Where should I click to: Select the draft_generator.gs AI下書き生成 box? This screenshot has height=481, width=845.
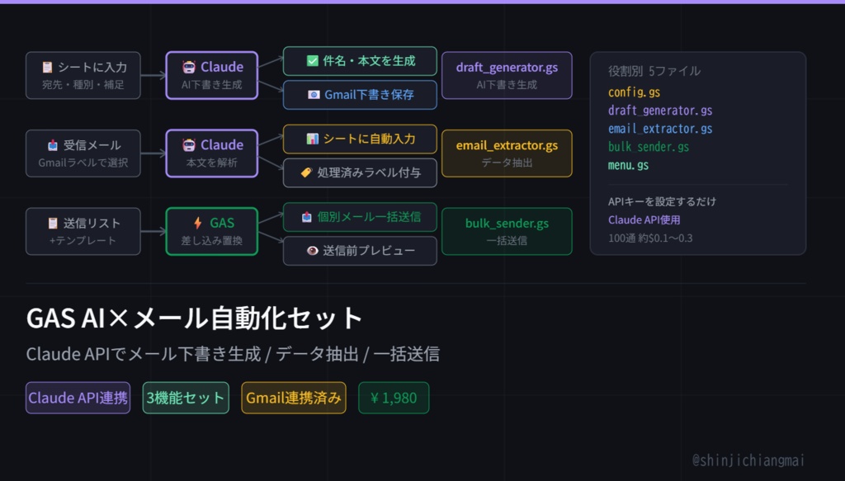point(507,75)
